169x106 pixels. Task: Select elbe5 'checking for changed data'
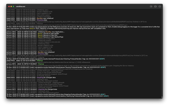tap(31, 77)
